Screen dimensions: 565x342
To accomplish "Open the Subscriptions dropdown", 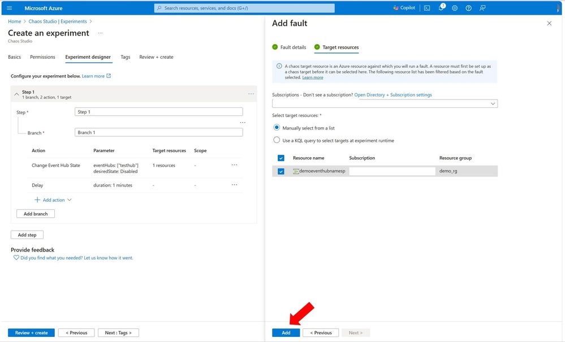I will click(x=385, y=103).
